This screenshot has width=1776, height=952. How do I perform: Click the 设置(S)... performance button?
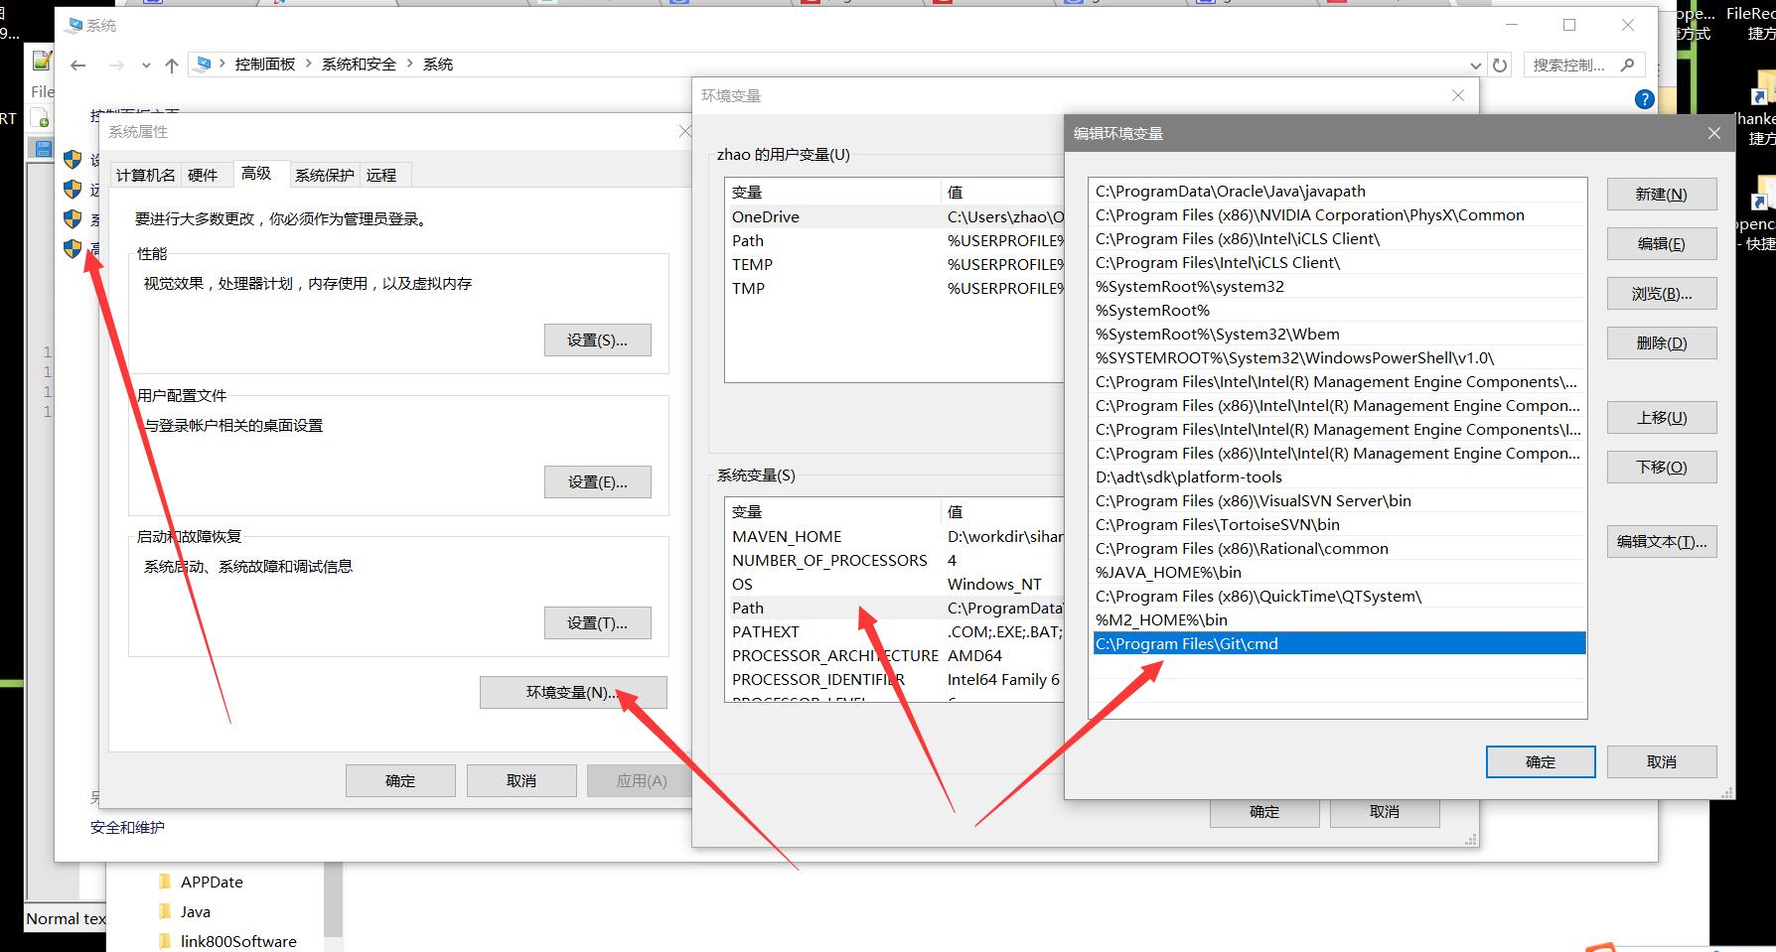598,340
